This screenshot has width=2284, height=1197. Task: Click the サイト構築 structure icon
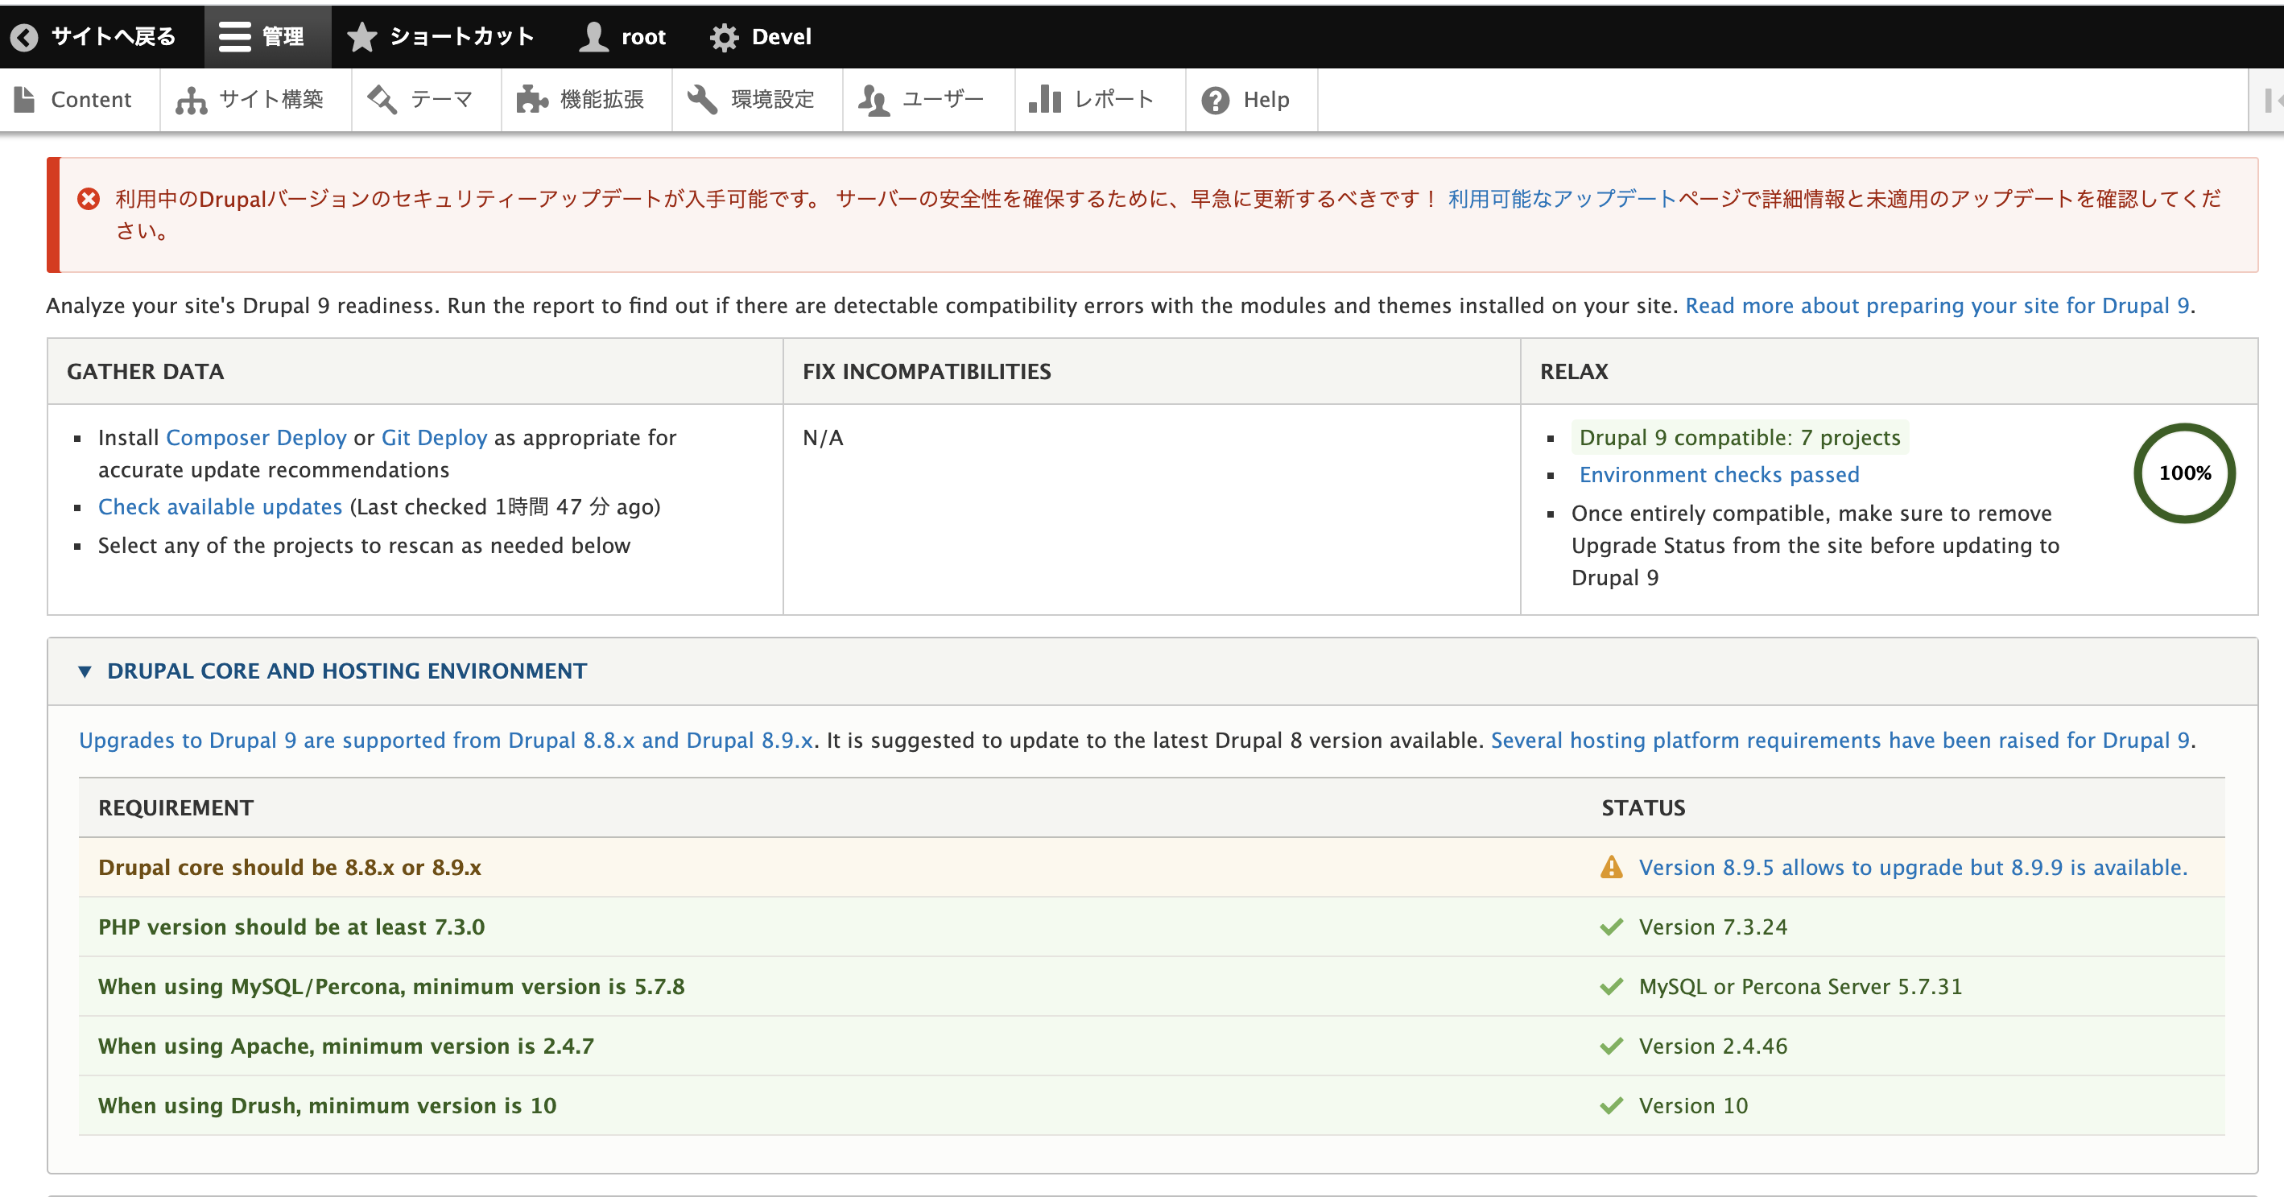[x=191, y=100]
